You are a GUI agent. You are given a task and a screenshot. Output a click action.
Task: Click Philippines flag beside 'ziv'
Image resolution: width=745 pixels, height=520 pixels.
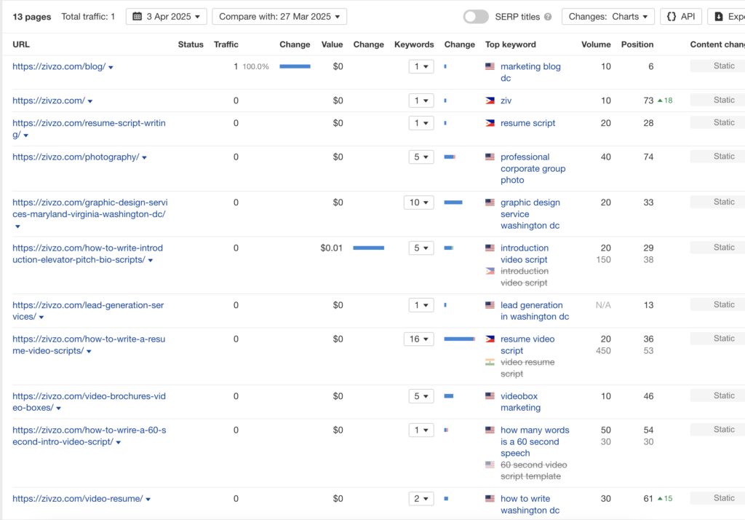click(x=490, y=101)
